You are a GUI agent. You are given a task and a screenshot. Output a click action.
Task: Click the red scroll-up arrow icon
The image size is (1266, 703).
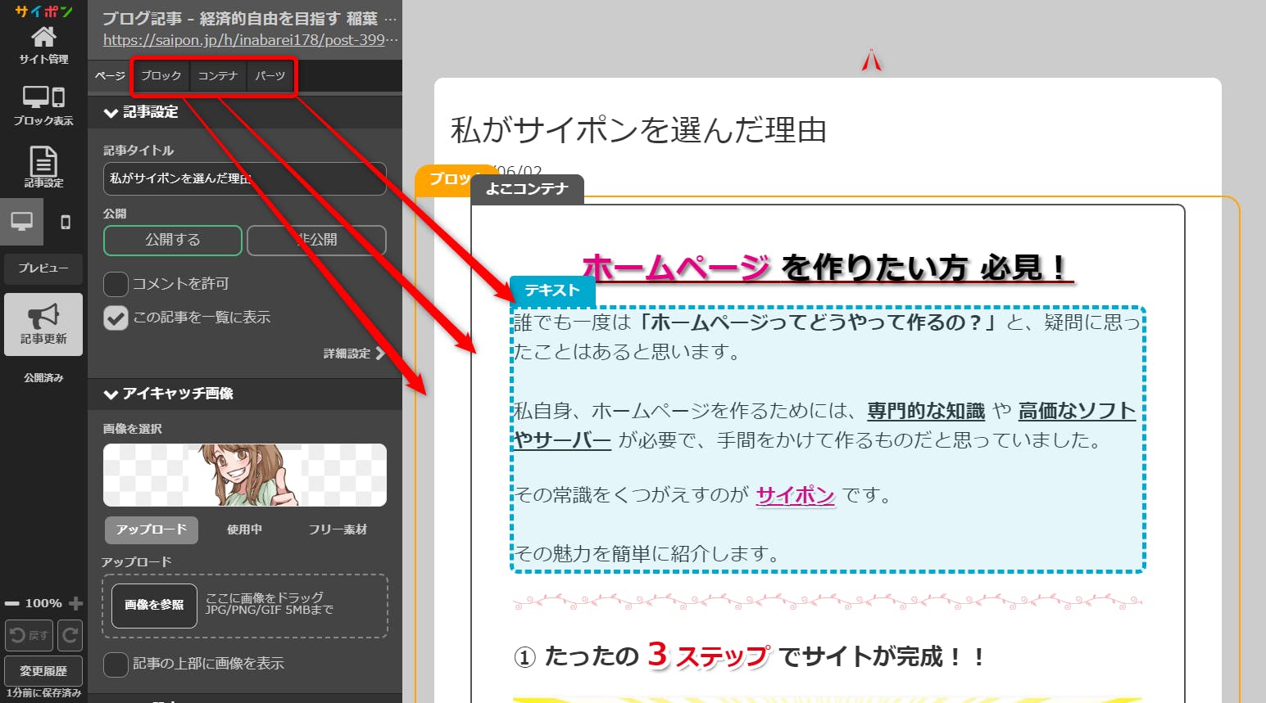(x=871, y=61)
